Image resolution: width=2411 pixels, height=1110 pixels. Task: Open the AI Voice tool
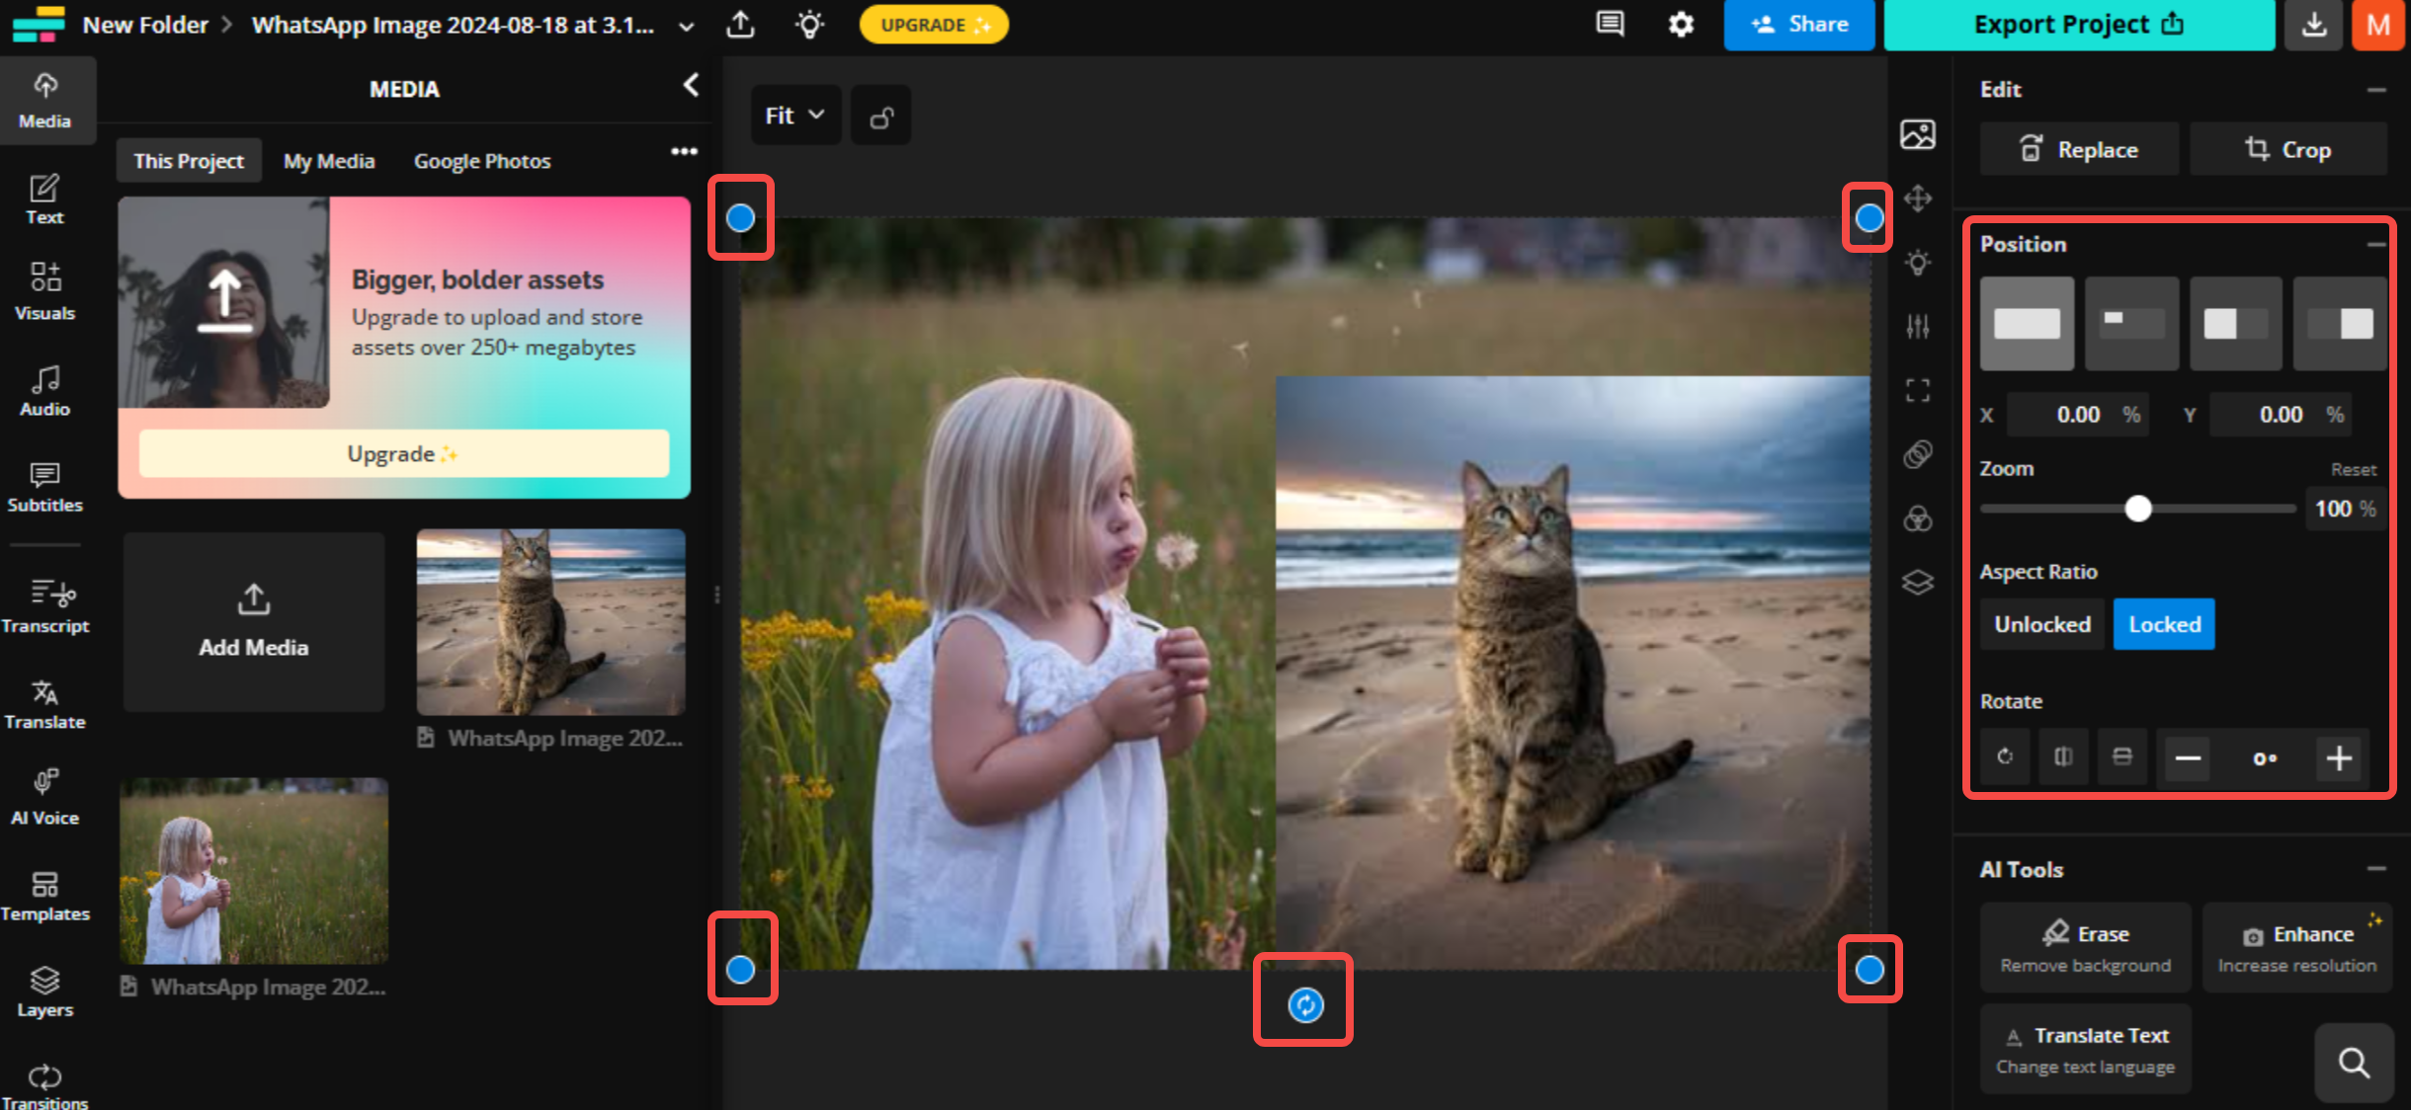point(44,798)
